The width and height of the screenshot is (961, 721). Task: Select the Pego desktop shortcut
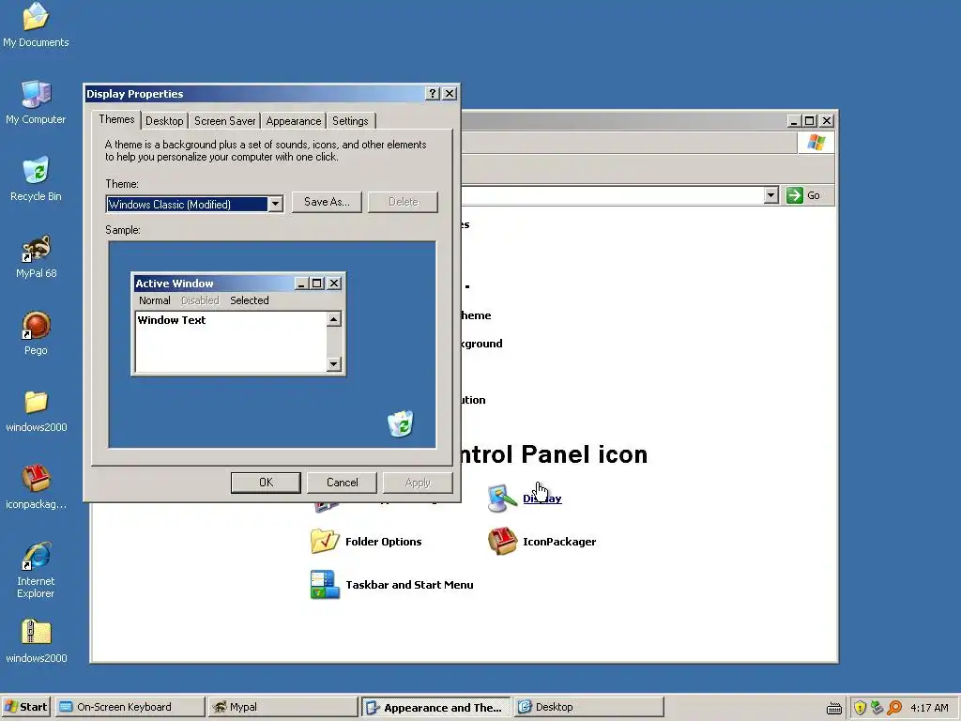[36, 325]
